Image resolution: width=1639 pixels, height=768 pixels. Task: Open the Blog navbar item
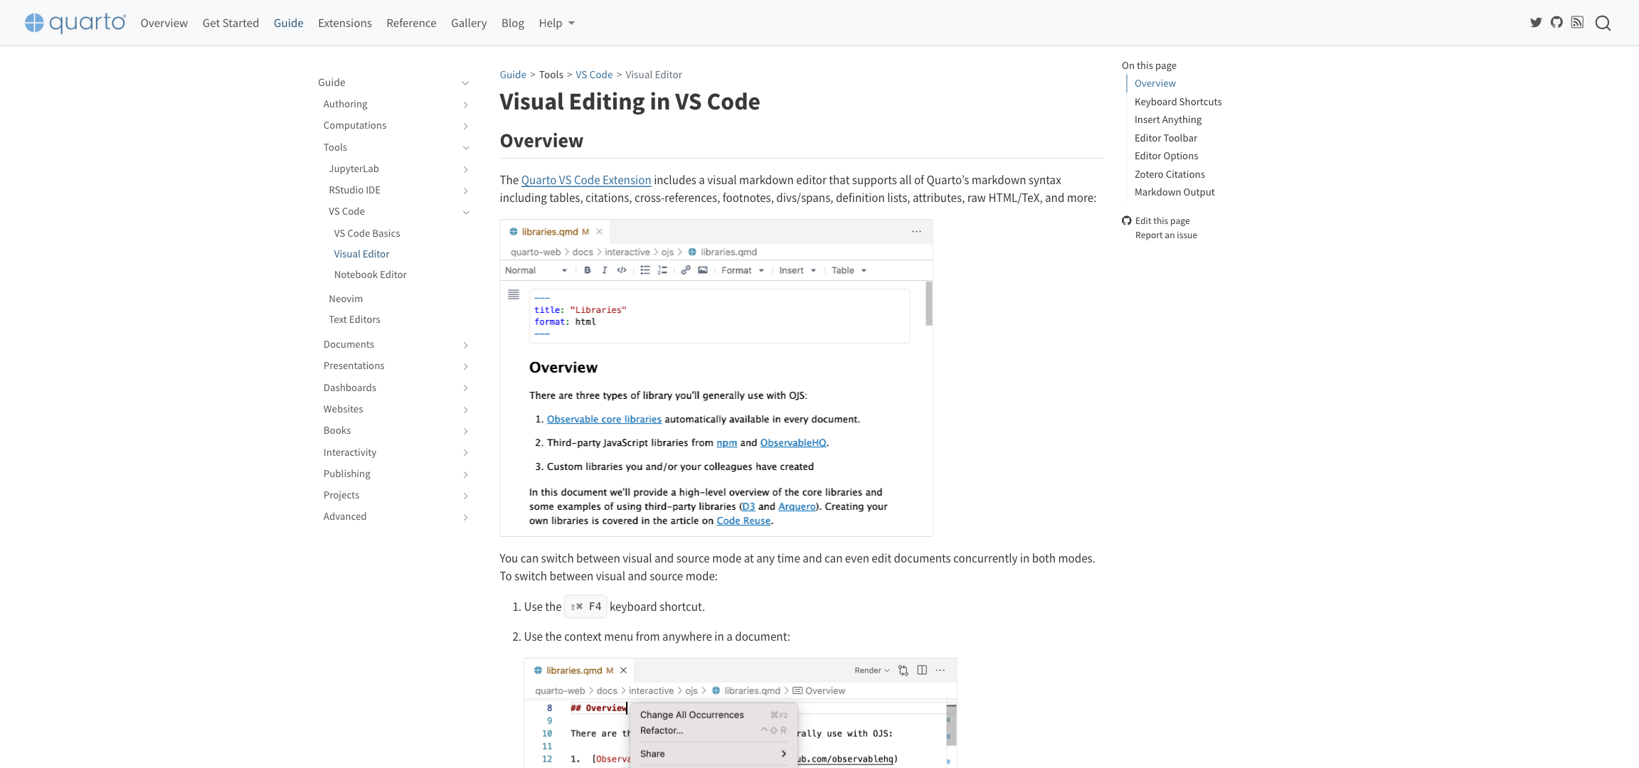pos(512,23)
